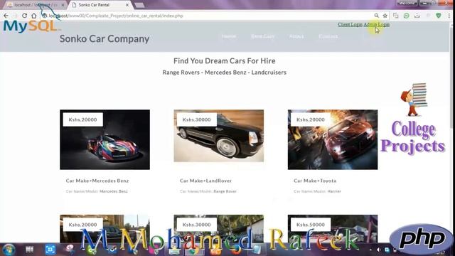Open Rent Cars in site navigation
Viewport: 455px width, 256px height.
pyautogui.click(x=262, y=36)
